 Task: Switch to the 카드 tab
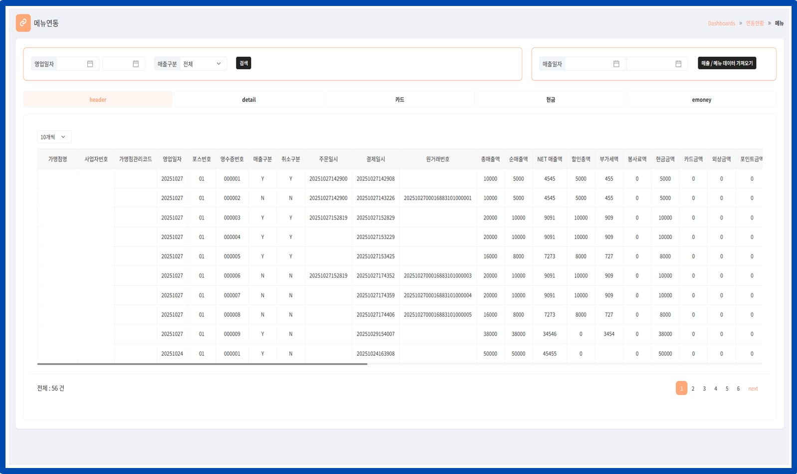[x=399, y=100]
